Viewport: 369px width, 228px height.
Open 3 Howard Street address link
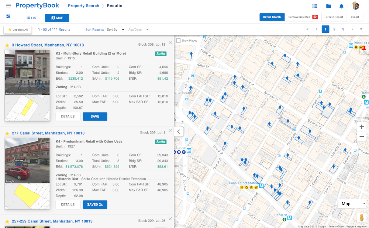48,45
